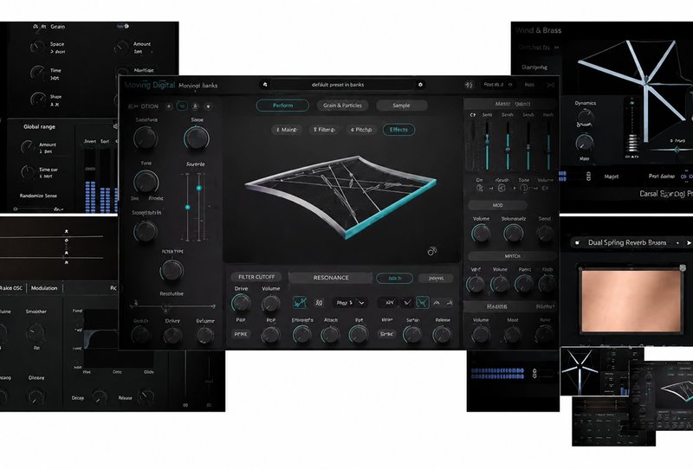Click the icon left of the preset name bar
Viewport: 693px width, 469px height.
click(265, 85)
